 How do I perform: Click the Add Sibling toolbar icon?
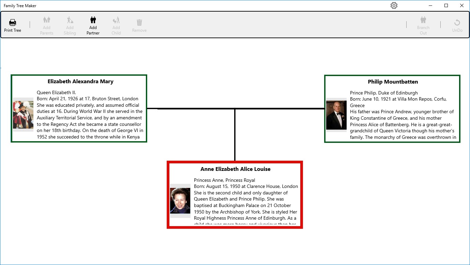click(70, 20)
